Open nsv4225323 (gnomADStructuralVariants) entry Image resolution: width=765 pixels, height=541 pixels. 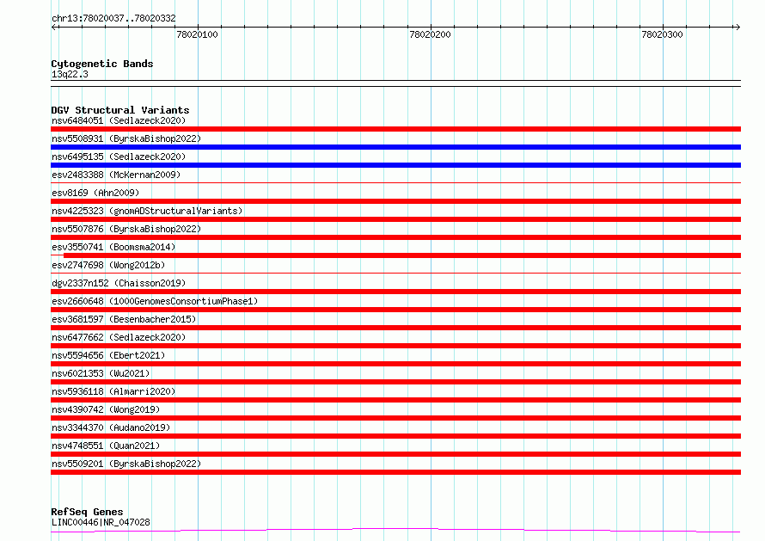click(147, 211)
